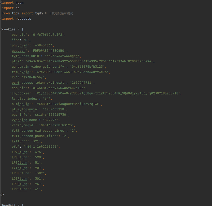Click the value 'dc236433f464cced'

pyautogui.click(x=62, y=56)
